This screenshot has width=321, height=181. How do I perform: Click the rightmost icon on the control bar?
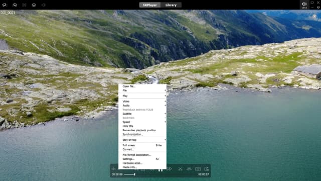[206, 169]
